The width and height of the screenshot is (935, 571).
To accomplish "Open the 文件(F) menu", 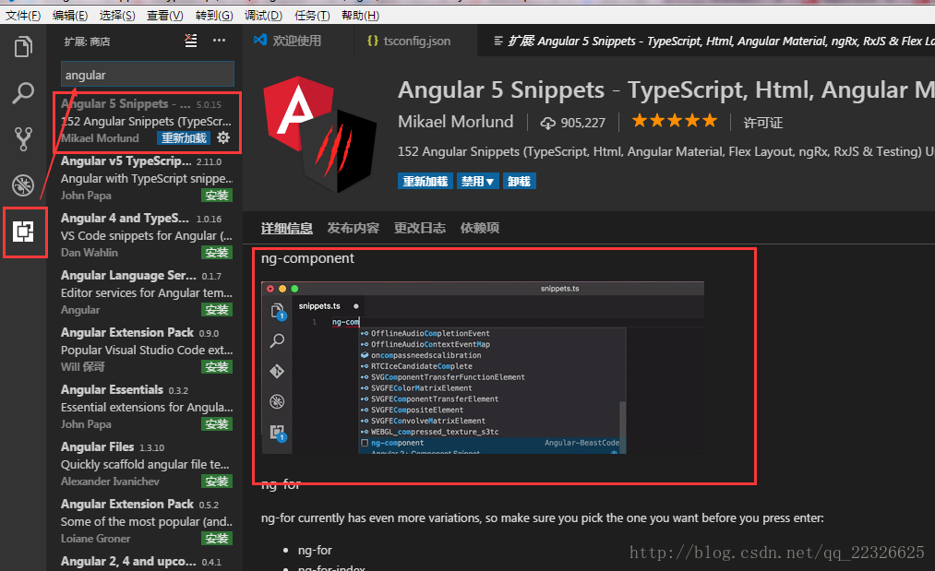I will pos(23,16).
